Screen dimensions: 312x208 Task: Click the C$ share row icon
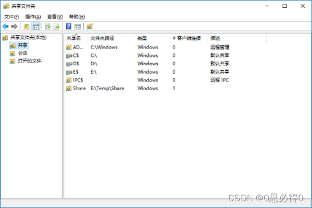pos(69,56)
